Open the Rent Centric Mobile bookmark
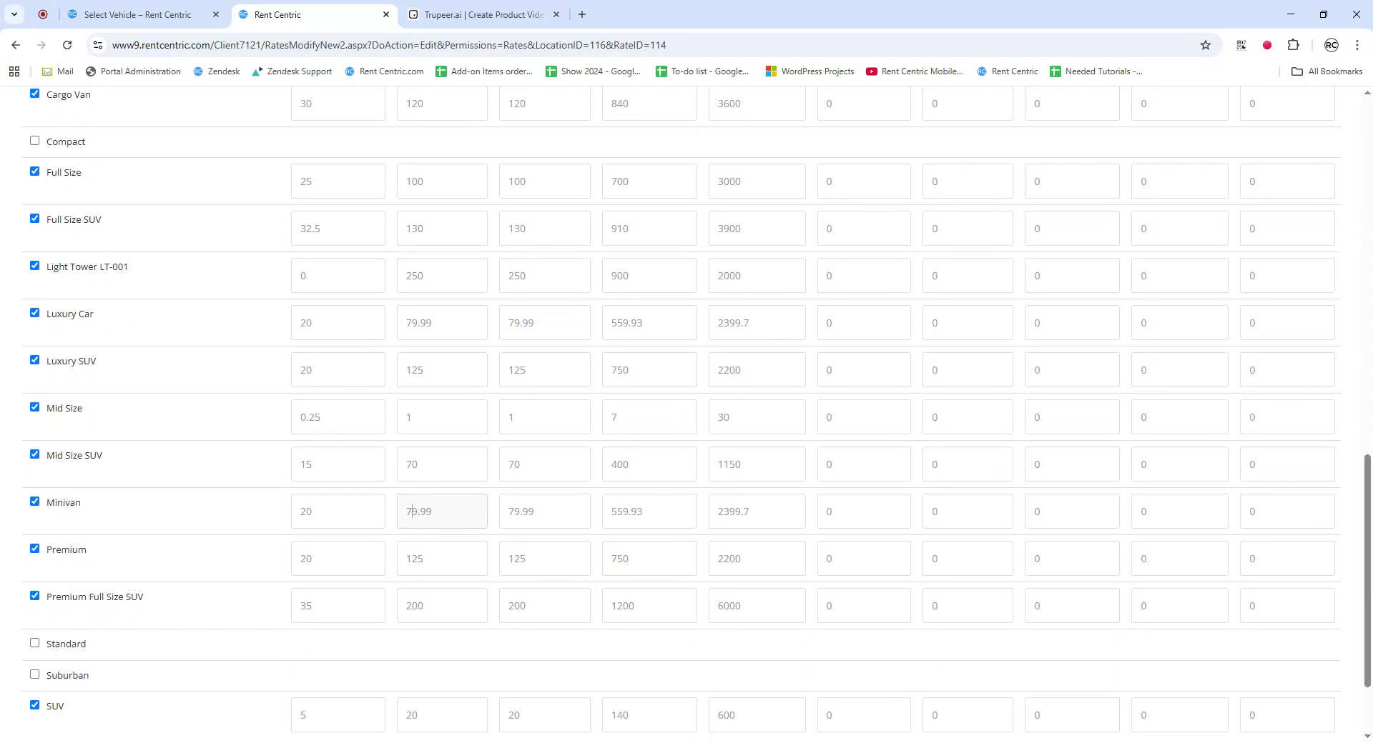Screen dimensions: 1373x743 [914, 71]
